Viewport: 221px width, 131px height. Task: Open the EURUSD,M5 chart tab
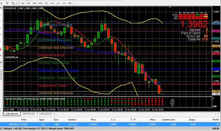12,114
